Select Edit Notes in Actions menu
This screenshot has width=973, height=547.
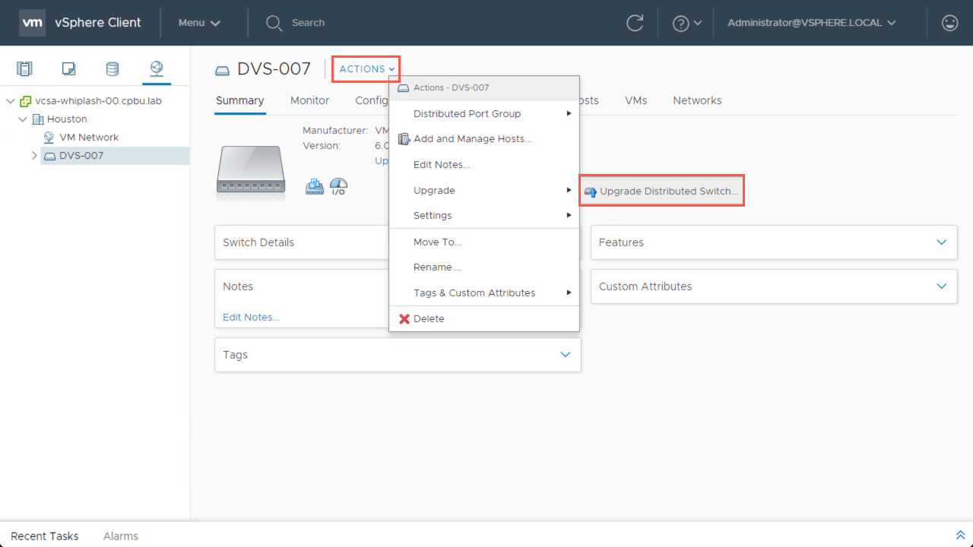coord(484,165)
